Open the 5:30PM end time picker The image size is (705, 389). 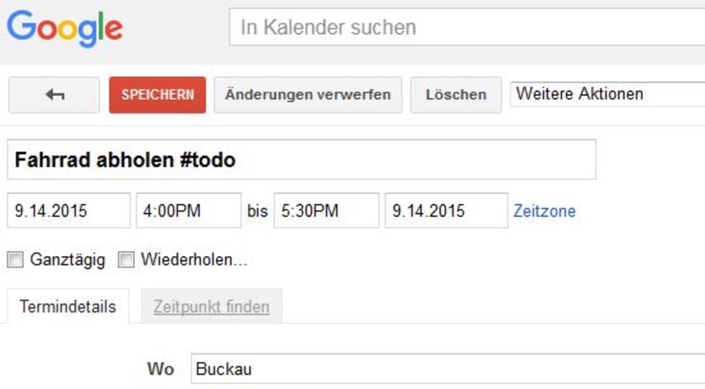[x=326, y=211]
